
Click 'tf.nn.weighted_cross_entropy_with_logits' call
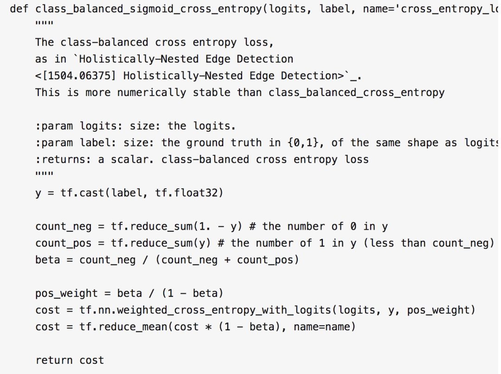(205, 310)
